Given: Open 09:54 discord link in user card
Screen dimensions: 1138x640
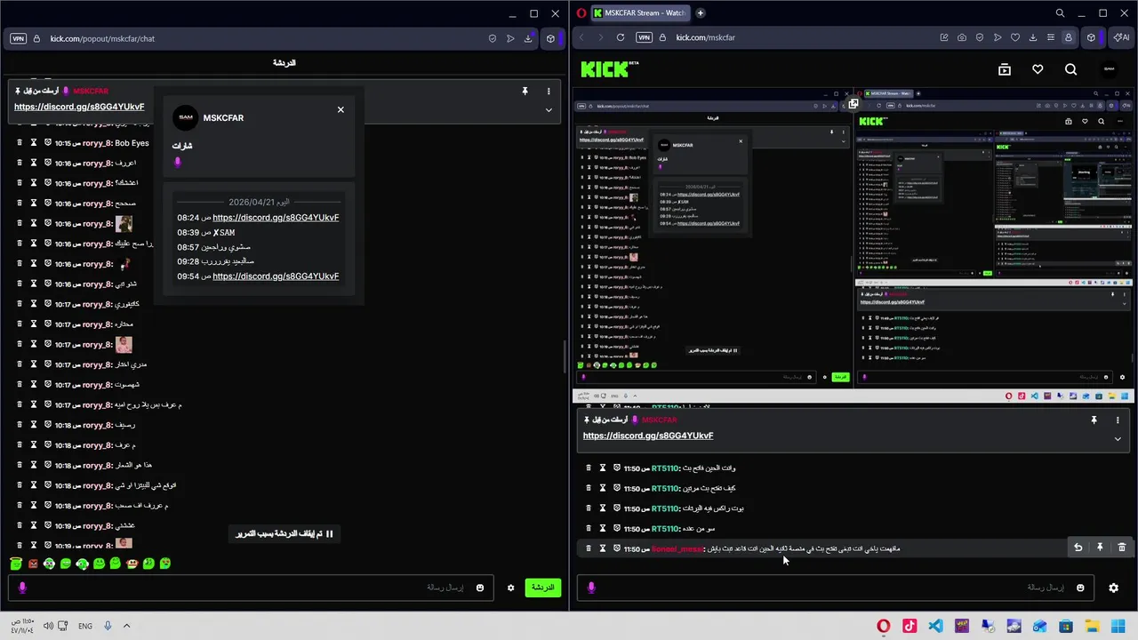Looking at the screenshot, I should [x=276, y=276].
